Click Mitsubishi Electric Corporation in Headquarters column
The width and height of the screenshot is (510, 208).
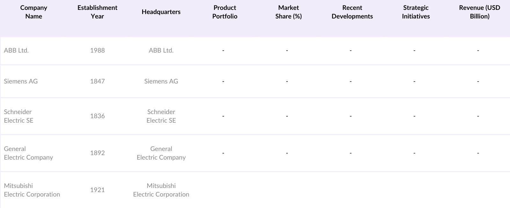(161, 190)
